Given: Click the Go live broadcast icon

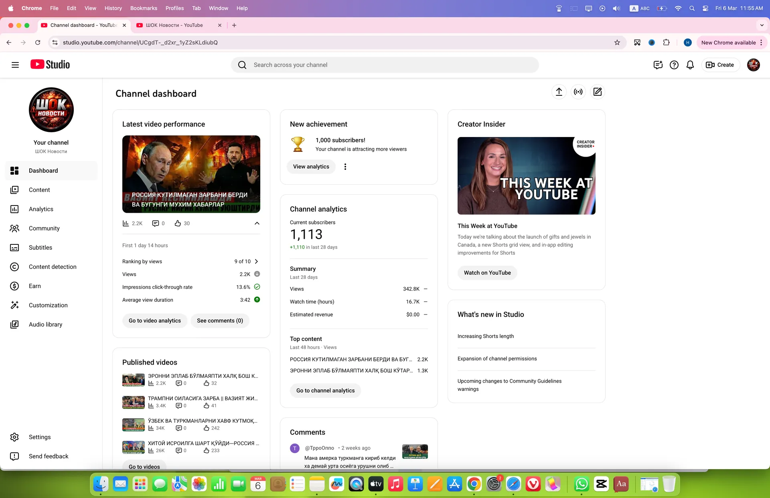Looking at the screenshot, I should (578, 92).
